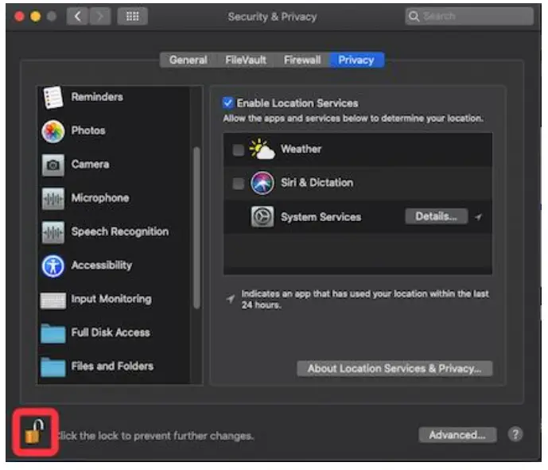Close the Security & Privacy window
This screenshot has height=470, width=548.
pos(19,17)
